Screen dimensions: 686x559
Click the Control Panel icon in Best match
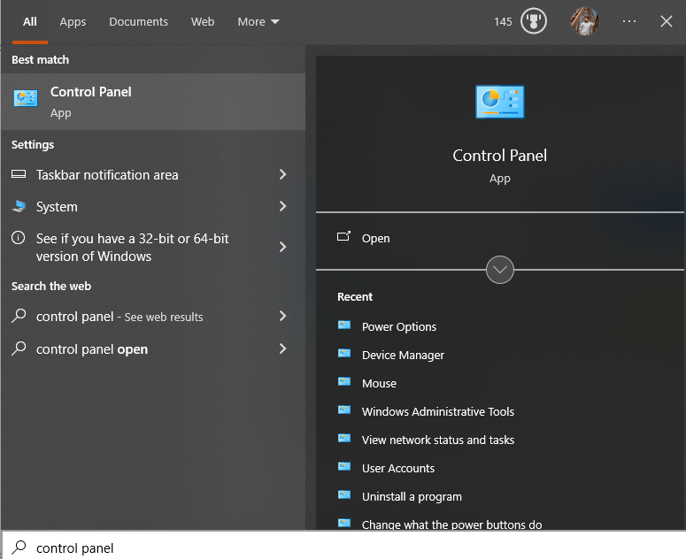click(x=26, y=98)
